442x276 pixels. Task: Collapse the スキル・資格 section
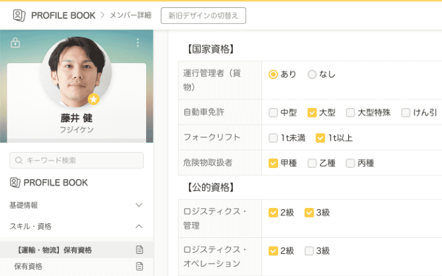(x=139, y=226)
